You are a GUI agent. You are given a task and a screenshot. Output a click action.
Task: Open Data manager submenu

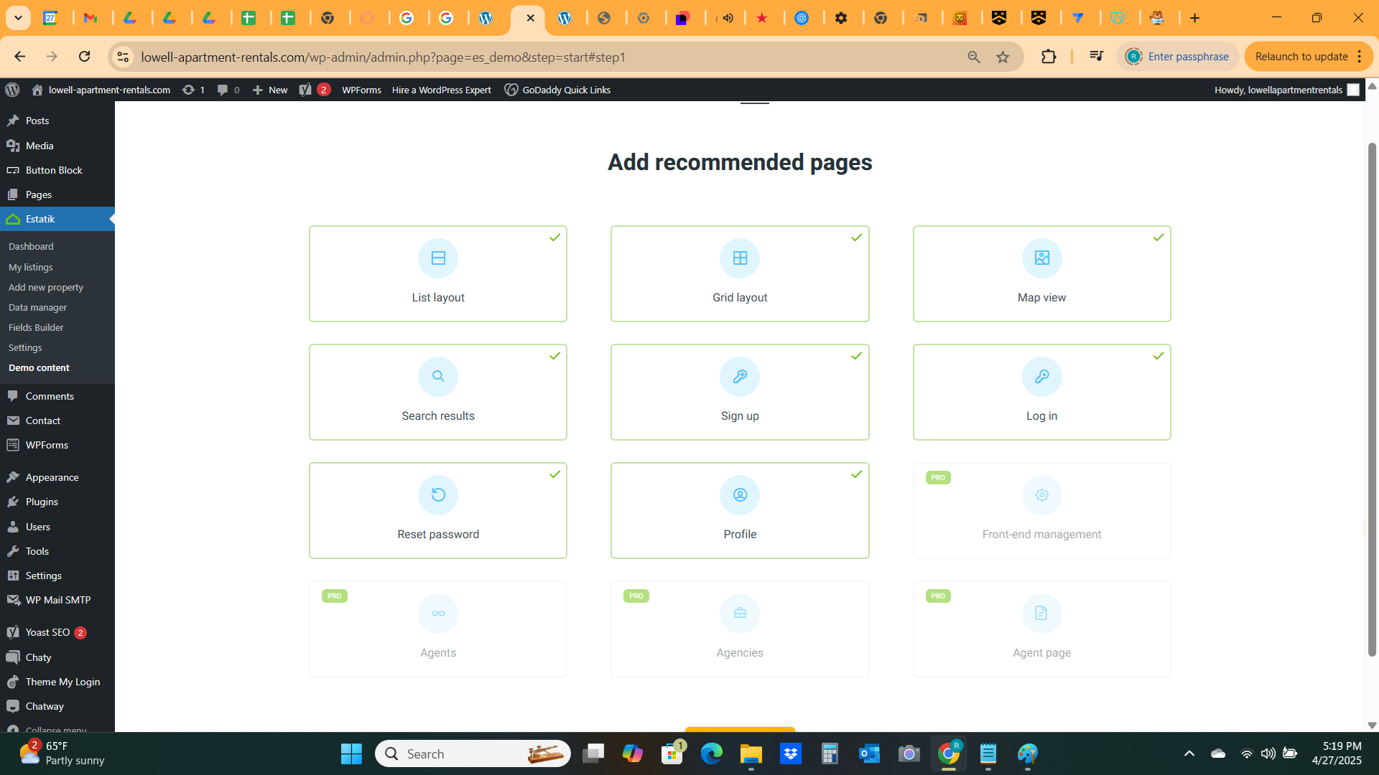point(37,307)
